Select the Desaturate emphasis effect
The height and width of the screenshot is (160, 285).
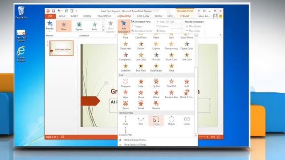(126, 45)
